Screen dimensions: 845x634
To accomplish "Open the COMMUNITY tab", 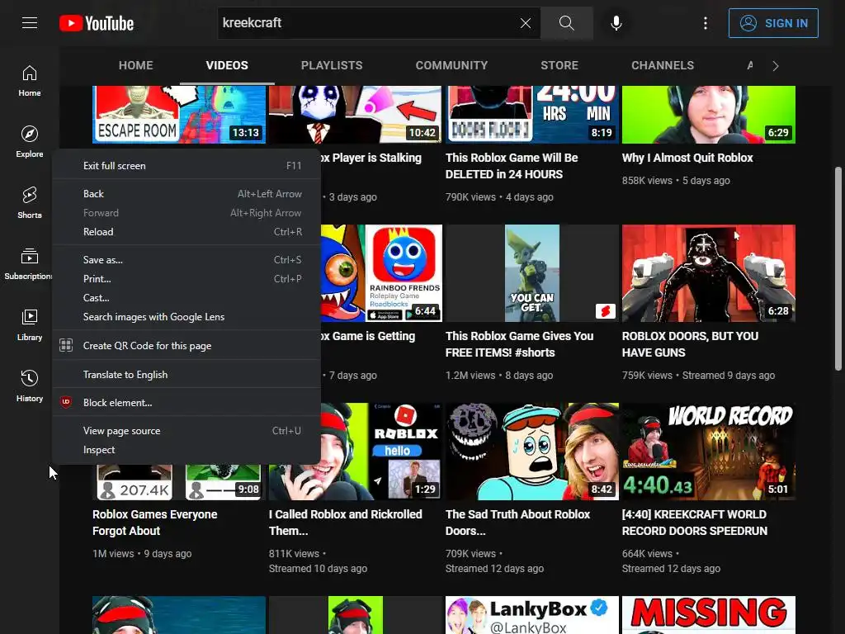I will click(x=451, y=65).
